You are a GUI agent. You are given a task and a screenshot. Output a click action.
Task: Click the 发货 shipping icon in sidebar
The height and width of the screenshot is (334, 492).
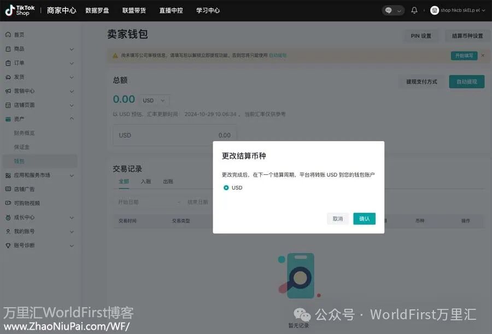[x=8, y=77]
